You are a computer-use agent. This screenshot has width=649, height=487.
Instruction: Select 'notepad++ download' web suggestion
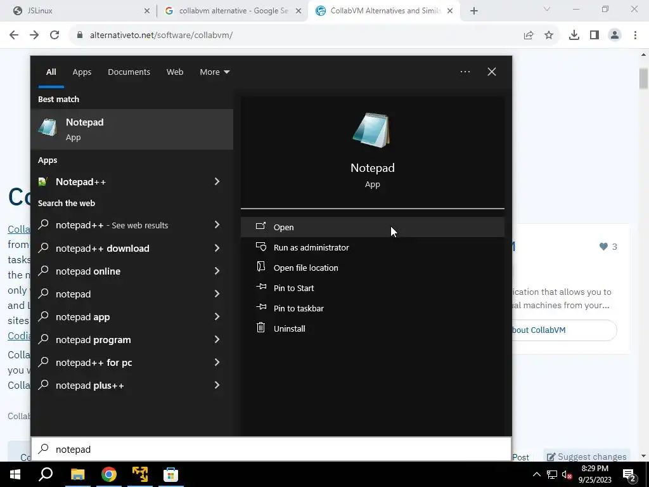click(x=132, y=248)
